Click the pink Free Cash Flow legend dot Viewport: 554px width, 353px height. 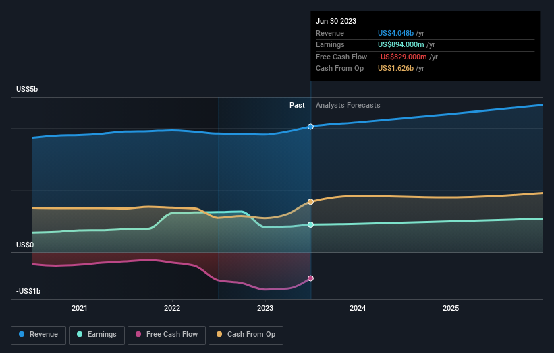tap(138, 334)
